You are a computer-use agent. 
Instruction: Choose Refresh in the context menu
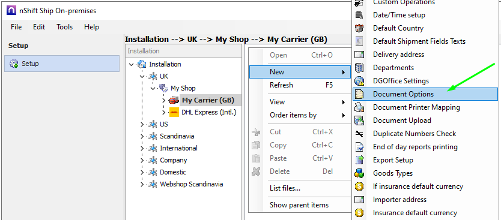[x=300, y=85]
